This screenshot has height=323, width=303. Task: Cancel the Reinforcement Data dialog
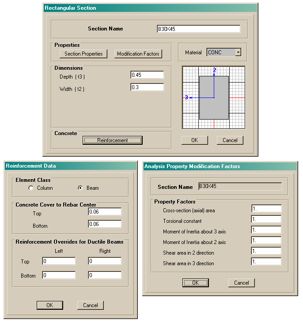(x=91, y=305)
